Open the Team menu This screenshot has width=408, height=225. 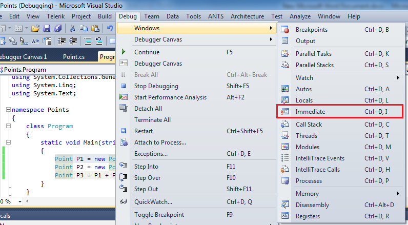coord(152,16)
